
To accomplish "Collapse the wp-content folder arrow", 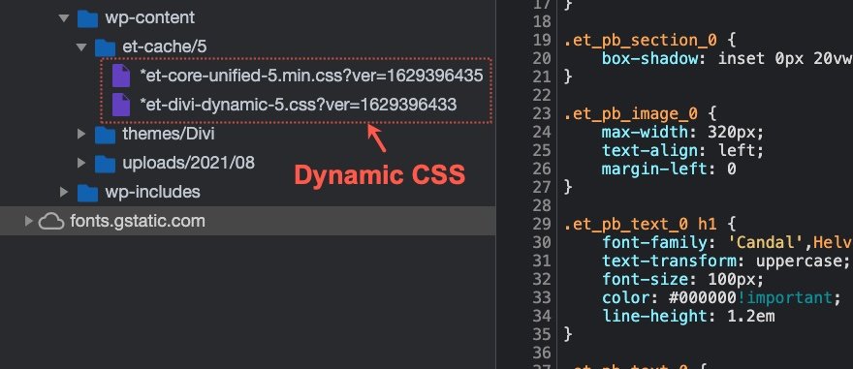I will click(64, 18).
